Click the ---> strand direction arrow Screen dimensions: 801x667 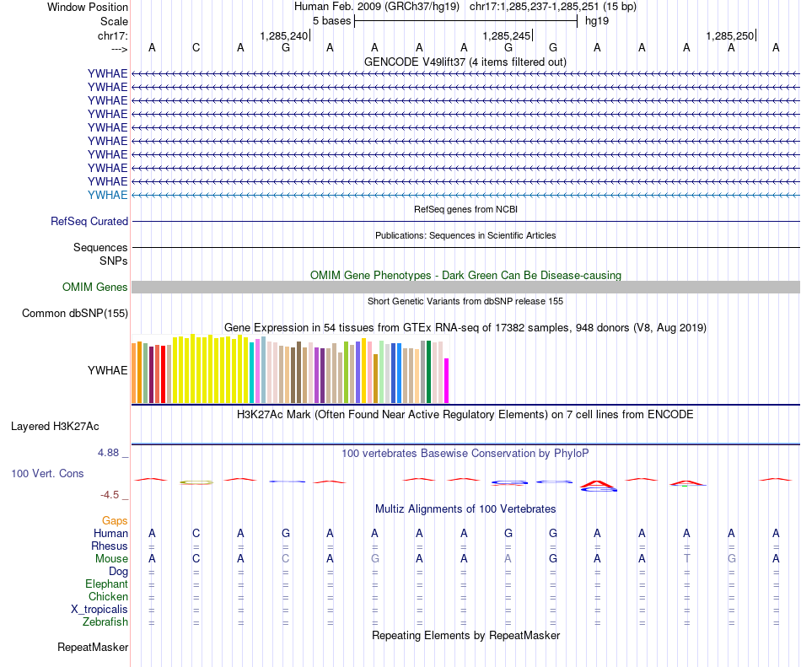pos(120,49)
